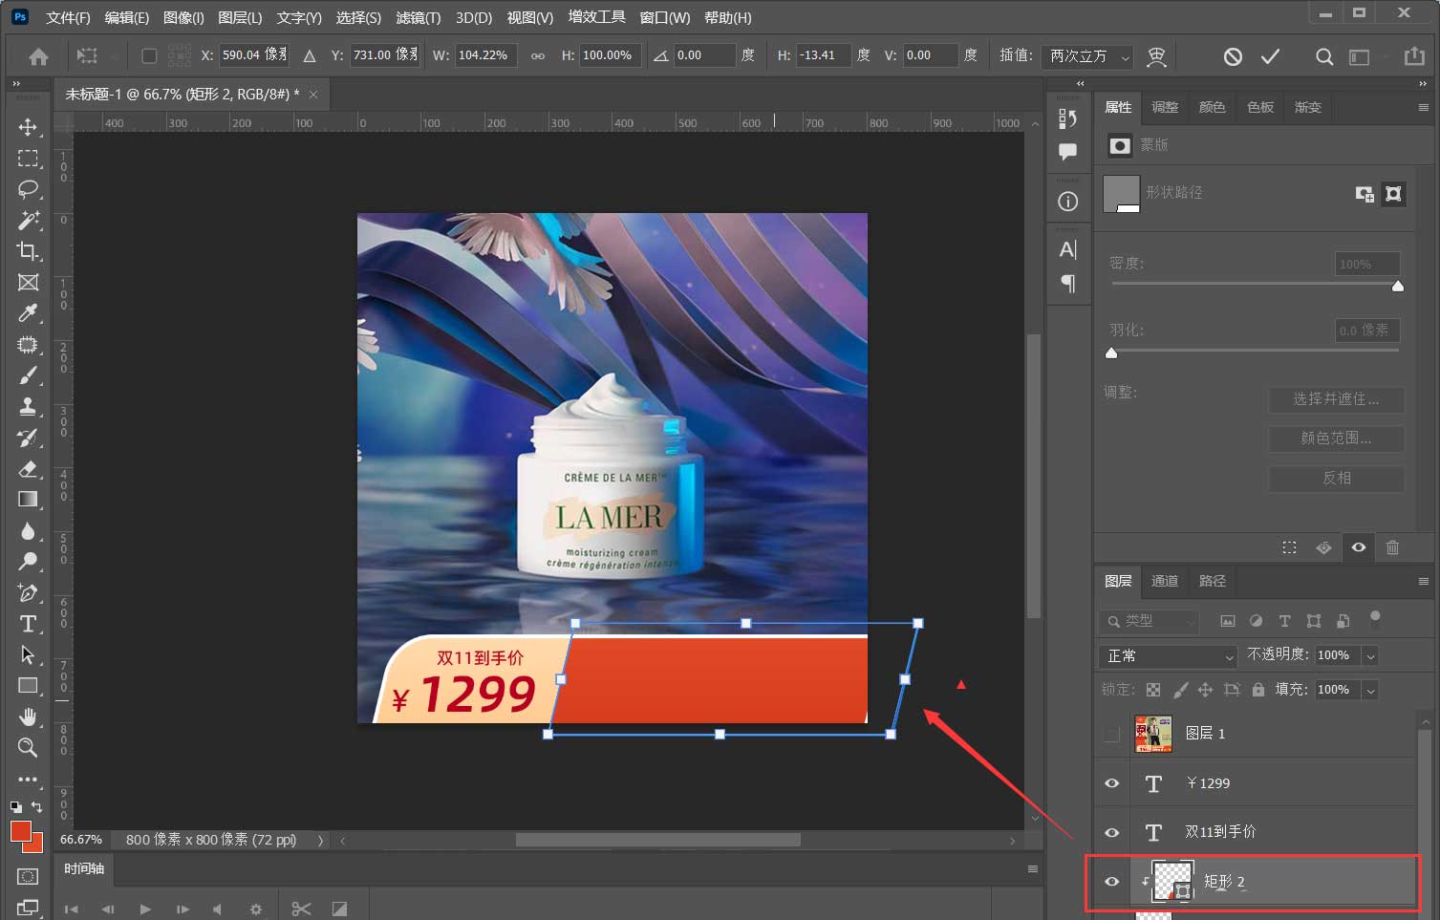Open the blend mode dropdown 正常
The height and width of the screenshot is (920, 1440).
coord(1170,656)
